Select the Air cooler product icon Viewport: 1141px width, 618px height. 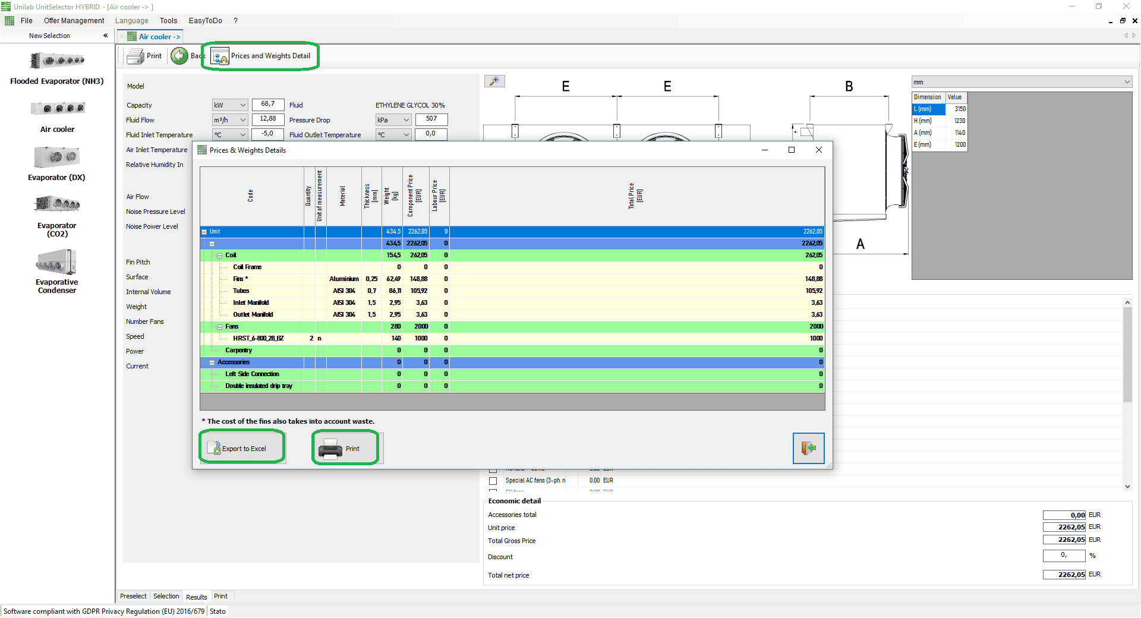coord(56,108)
